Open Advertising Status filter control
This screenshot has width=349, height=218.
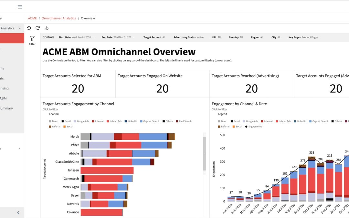(188, 37)
